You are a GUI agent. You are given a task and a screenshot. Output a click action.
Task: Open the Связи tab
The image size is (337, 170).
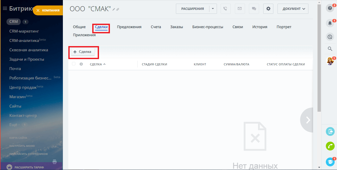click(x=238, y=27)
